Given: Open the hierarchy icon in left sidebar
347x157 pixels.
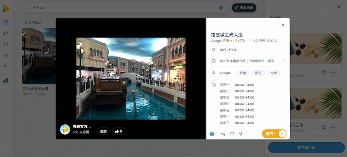Looking at the screenshot, I should (6, 55).
